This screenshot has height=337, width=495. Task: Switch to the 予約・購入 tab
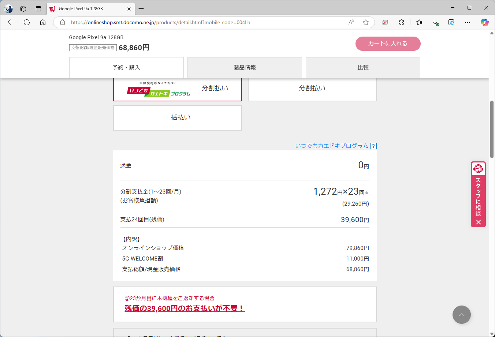pyautogui.click(x=126, y=68)
